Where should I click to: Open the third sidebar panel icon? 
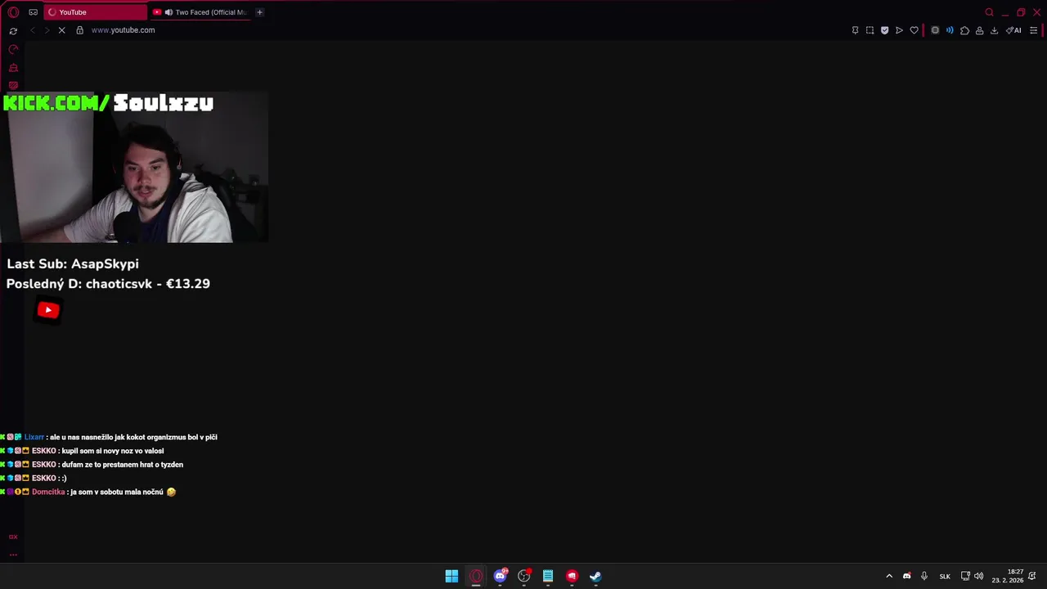pyautogui.click(x=13, y=85)
